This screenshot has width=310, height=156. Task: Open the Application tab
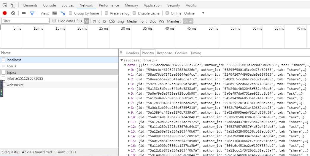(153, 5)
